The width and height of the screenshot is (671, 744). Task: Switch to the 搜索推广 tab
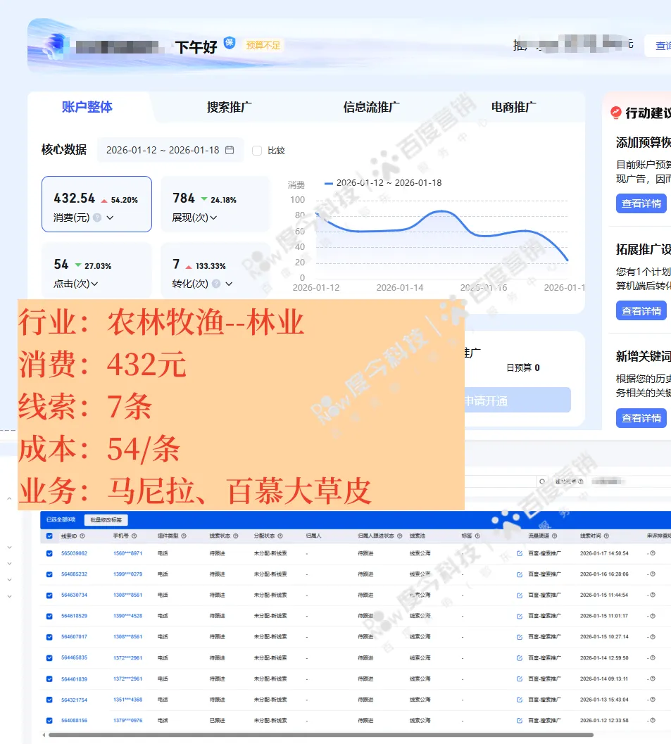coord(230,107)
